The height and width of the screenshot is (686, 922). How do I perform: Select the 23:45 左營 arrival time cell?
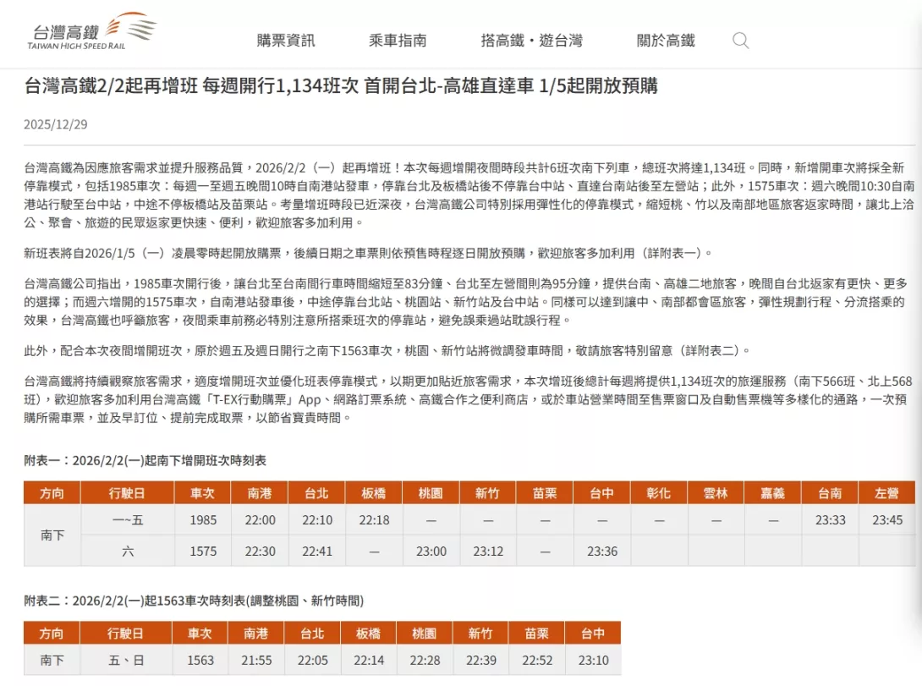pyautogui.click(x=886, y=520)
